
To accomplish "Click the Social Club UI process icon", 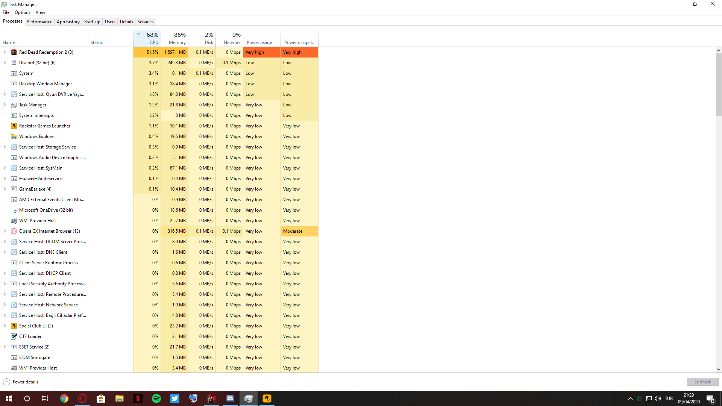I will (x=14, y=326).
